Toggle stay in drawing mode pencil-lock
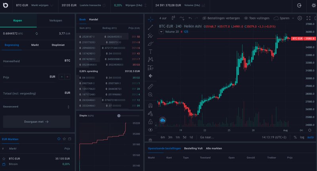 [x=151, y=114]
